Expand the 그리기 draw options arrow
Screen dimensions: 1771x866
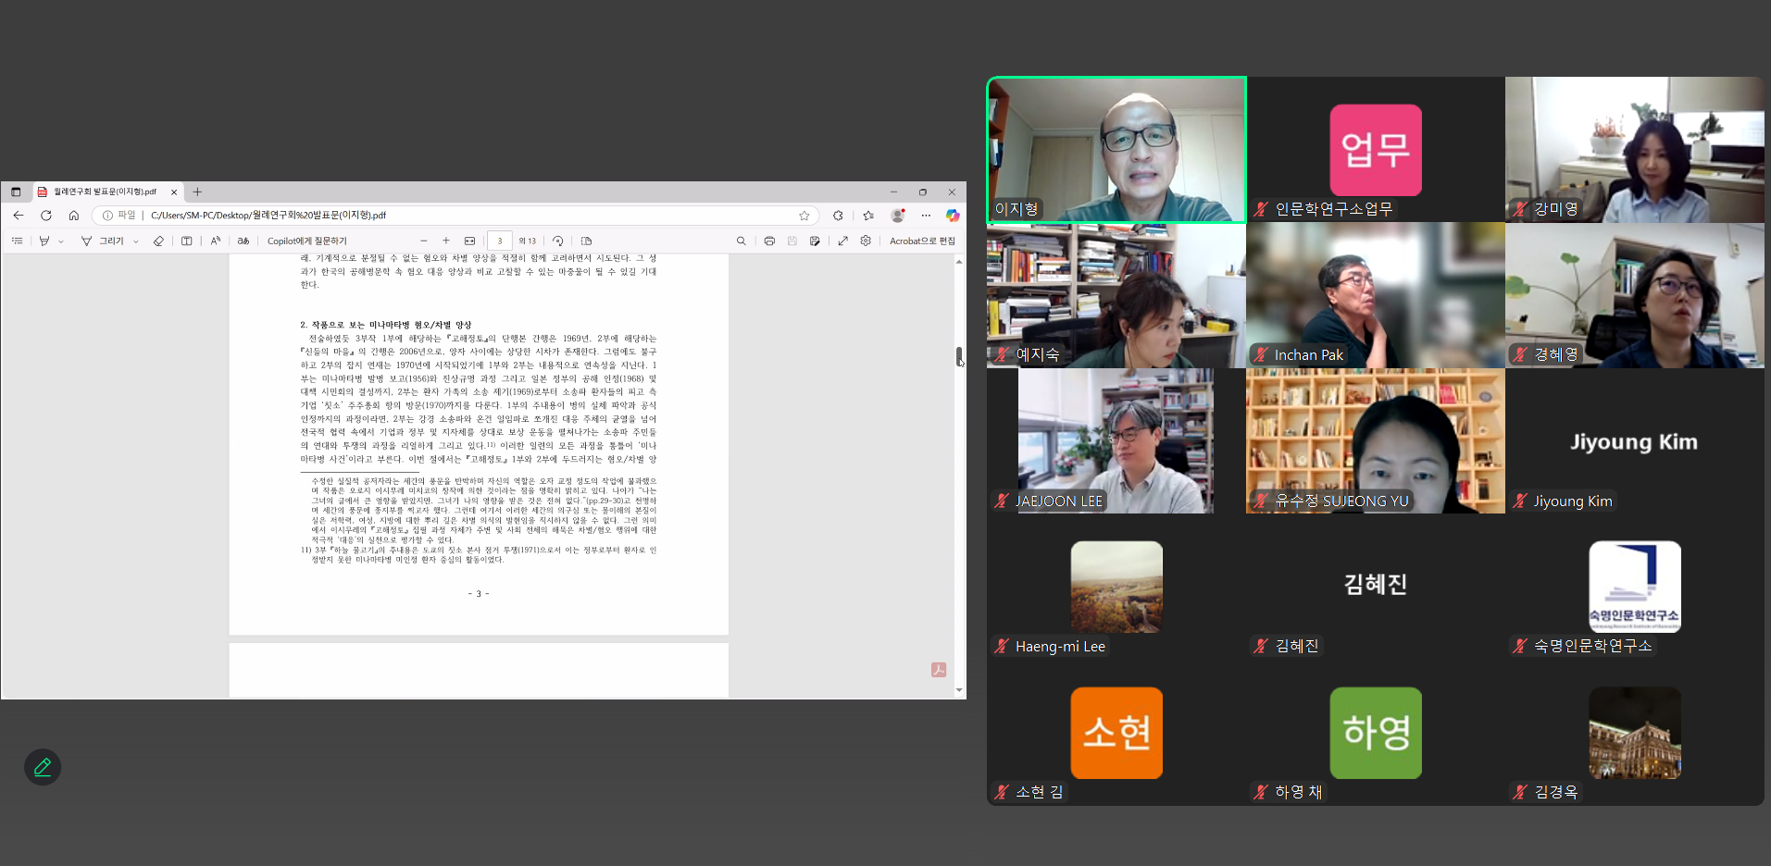click(136, 241)
